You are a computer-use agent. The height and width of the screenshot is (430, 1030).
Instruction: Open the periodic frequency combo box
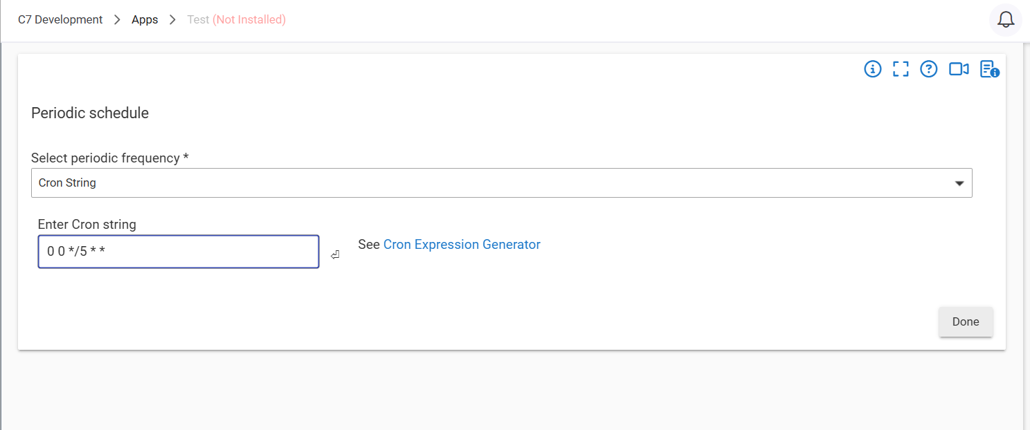501,183
